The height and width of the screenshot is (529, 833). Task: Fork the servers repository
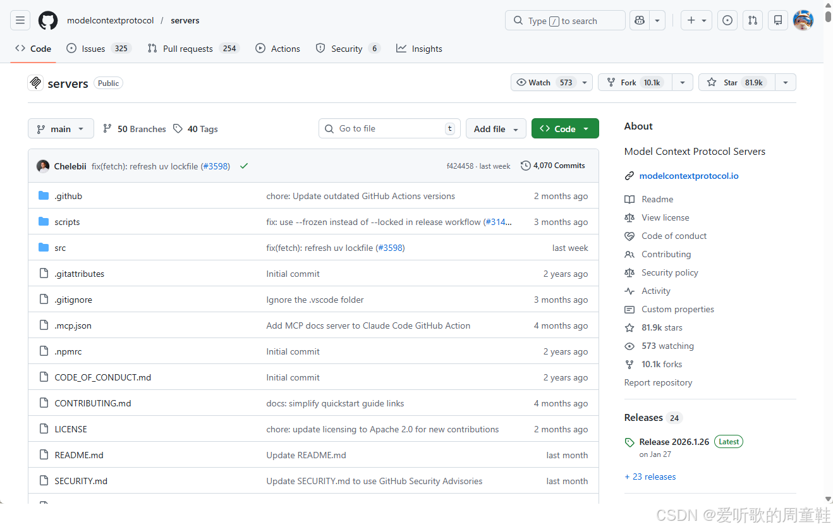click(x=635, y=83)
